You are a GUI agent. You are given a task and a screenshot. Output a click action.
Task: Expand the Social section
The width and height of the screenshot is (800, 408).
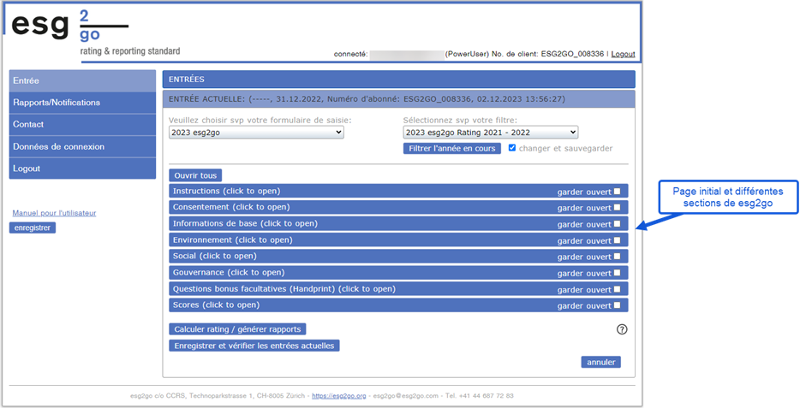(x=215, y=257)
